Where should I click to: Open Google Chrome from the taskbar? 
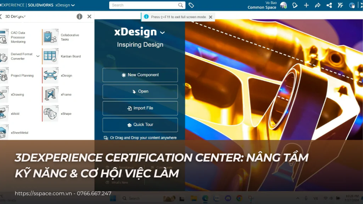tap(239, 198)
